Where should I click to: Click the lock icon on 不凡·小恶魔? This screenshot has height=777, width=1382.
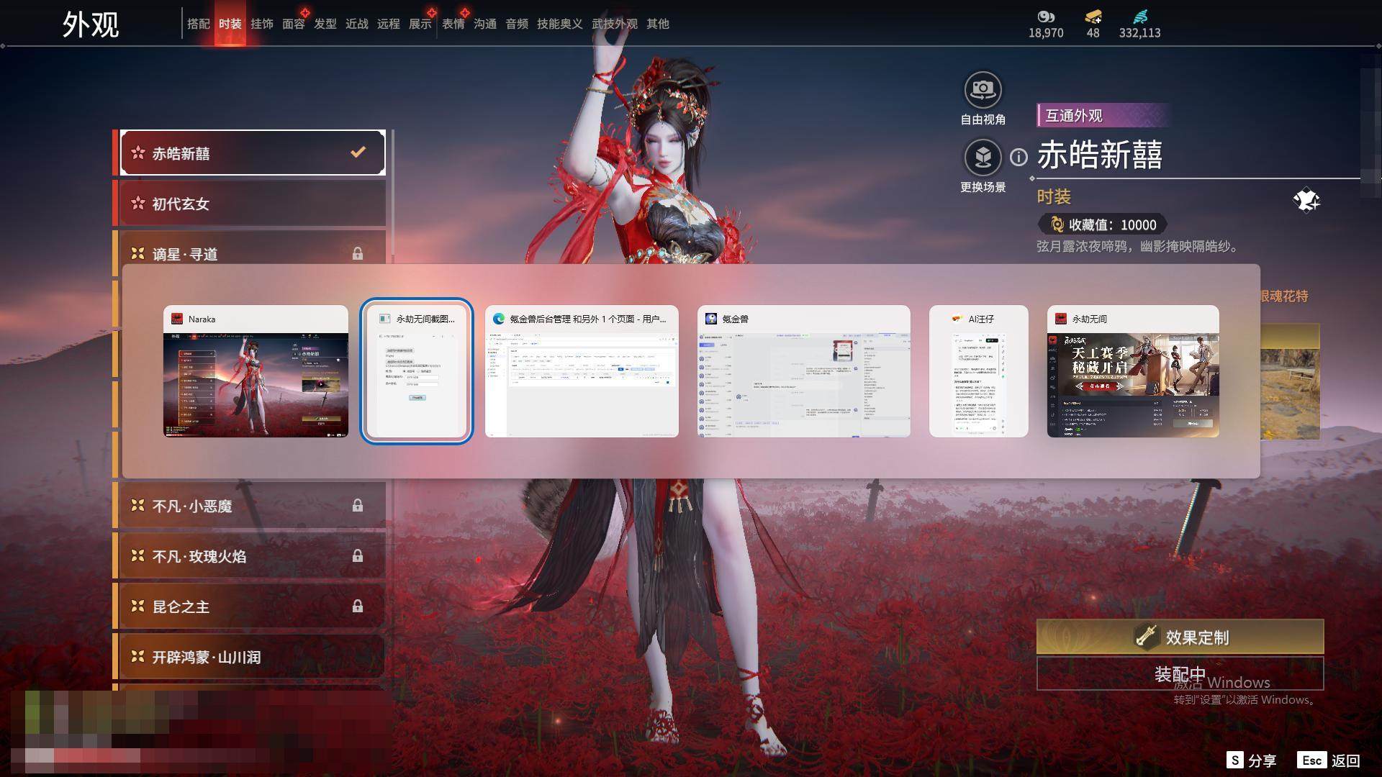tap(358, 505)
